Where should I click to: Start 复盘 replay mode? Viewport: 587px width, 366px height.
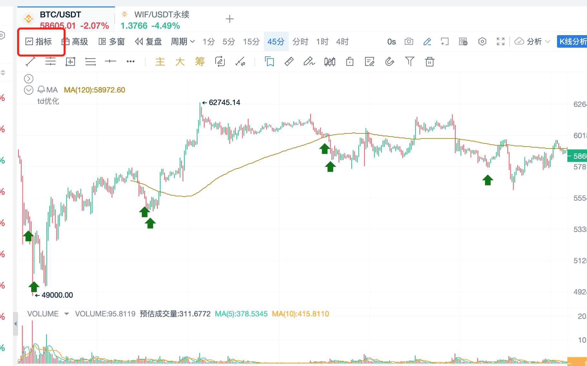(x=149, y=42)
